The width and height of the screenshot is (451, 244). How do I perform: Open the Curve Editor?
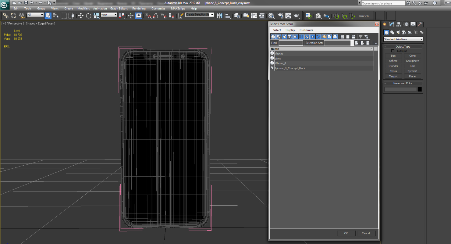point(254,16)
